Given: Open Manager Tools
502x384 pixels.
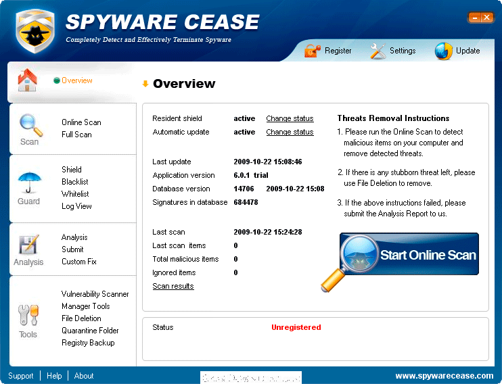Looking at the screenshot, I should [x=86, y=306].
